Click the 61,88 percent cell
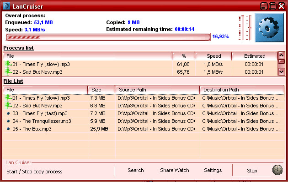288x182 pixels. tap(183, 64)
